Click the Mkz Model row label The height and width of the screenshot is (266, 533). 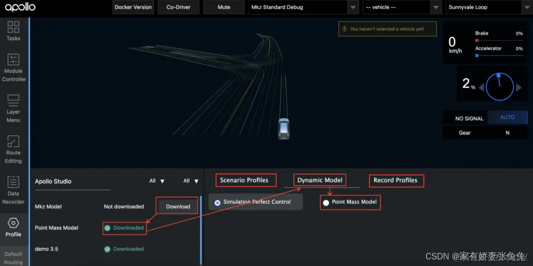(48, 207)
